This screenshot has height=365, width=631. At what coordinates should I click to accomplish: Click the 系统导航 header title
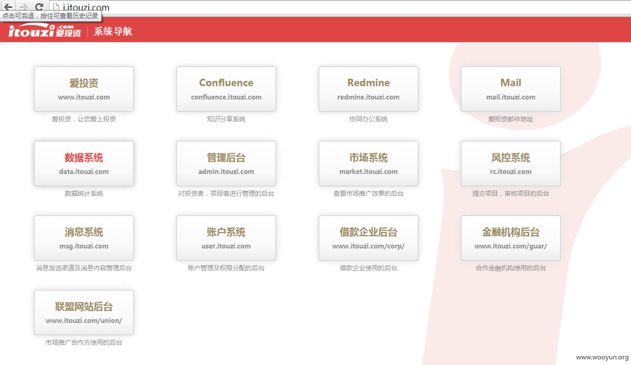[x=113, y=31]
